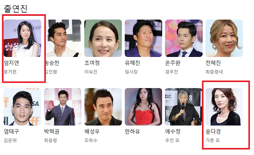Open 박혁권 cast photo
The width and height of the screenshot is (254, 155).
tap(63, 107)
